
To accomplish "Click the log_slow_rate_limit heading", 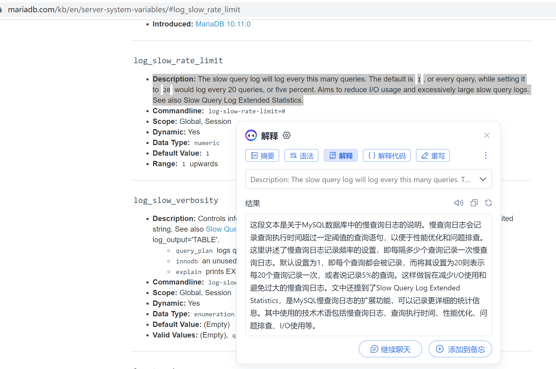I will [178, 61].
